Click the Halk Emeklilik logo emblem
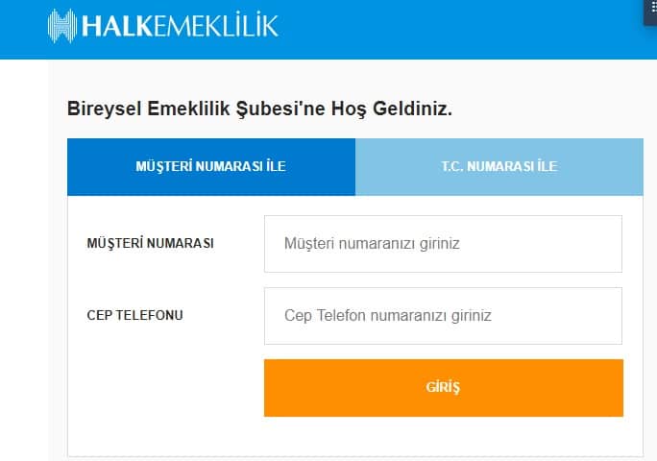 (x=62, y=26)
